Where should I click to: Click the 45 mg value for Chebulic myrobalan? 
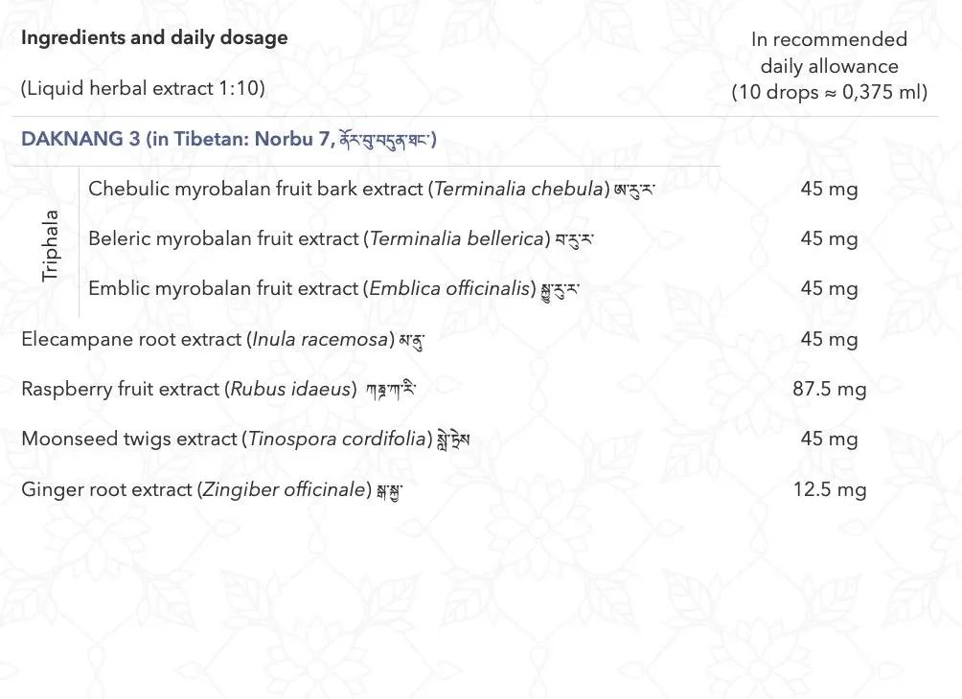829,189
